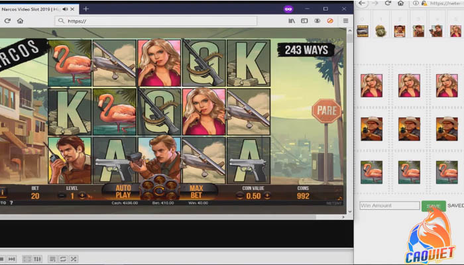Skip to next track in media player
This screenshot has width=464, height=265.
coord(11,259)
